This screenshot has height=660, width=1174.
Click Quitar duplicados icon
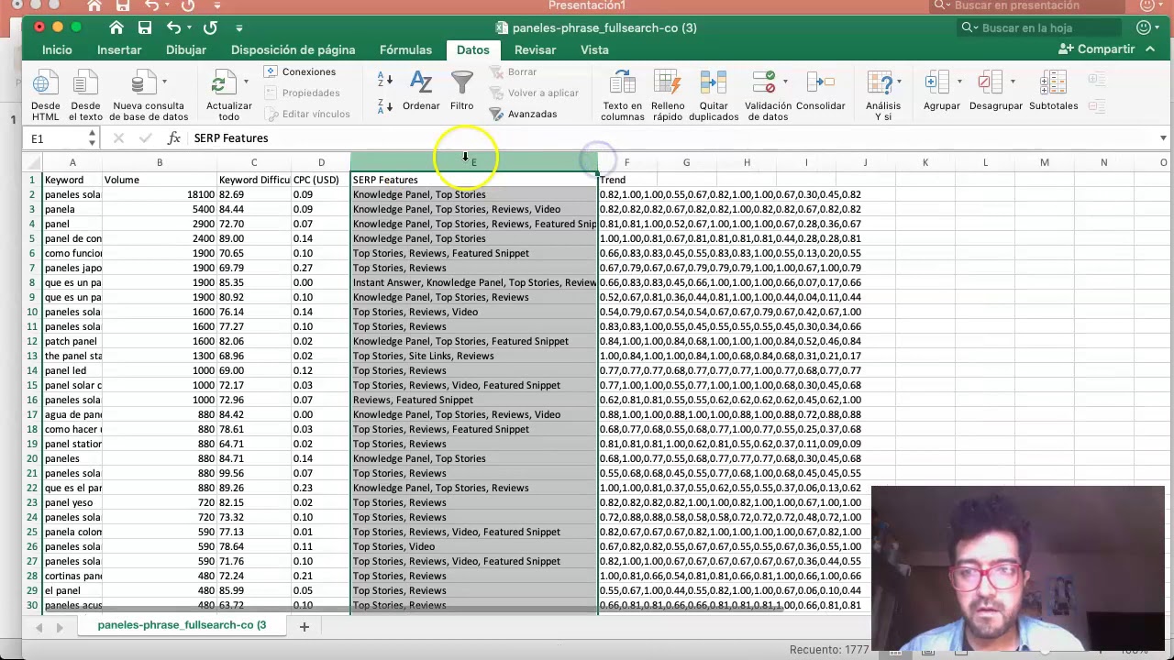click(x=714, y=84)
